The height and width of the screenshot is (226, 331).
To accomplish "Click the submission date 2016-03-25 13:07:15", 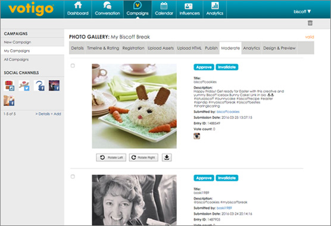I will pos(236,117).
